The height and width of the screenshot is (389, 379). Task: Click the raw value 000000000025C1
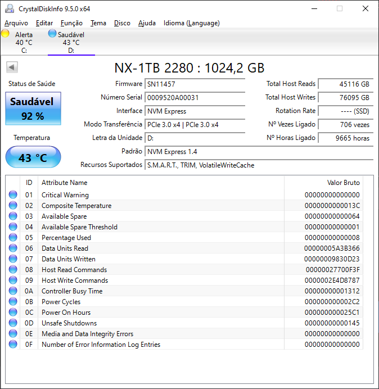pos(332,313)
